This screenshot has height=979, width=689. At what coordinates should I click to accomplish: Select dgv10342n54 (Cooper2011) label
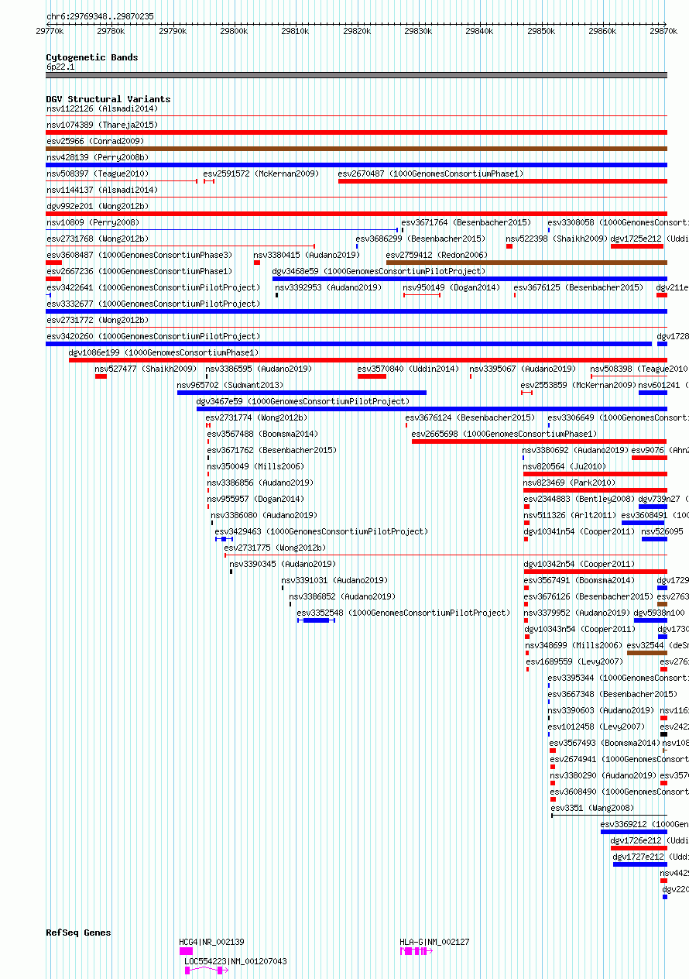[578, 564]
